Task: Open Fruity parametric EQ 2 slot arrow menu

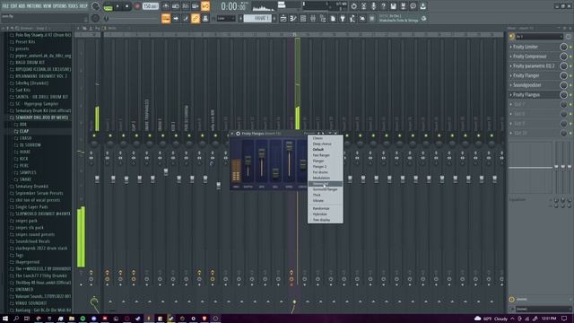Action: 511,65
